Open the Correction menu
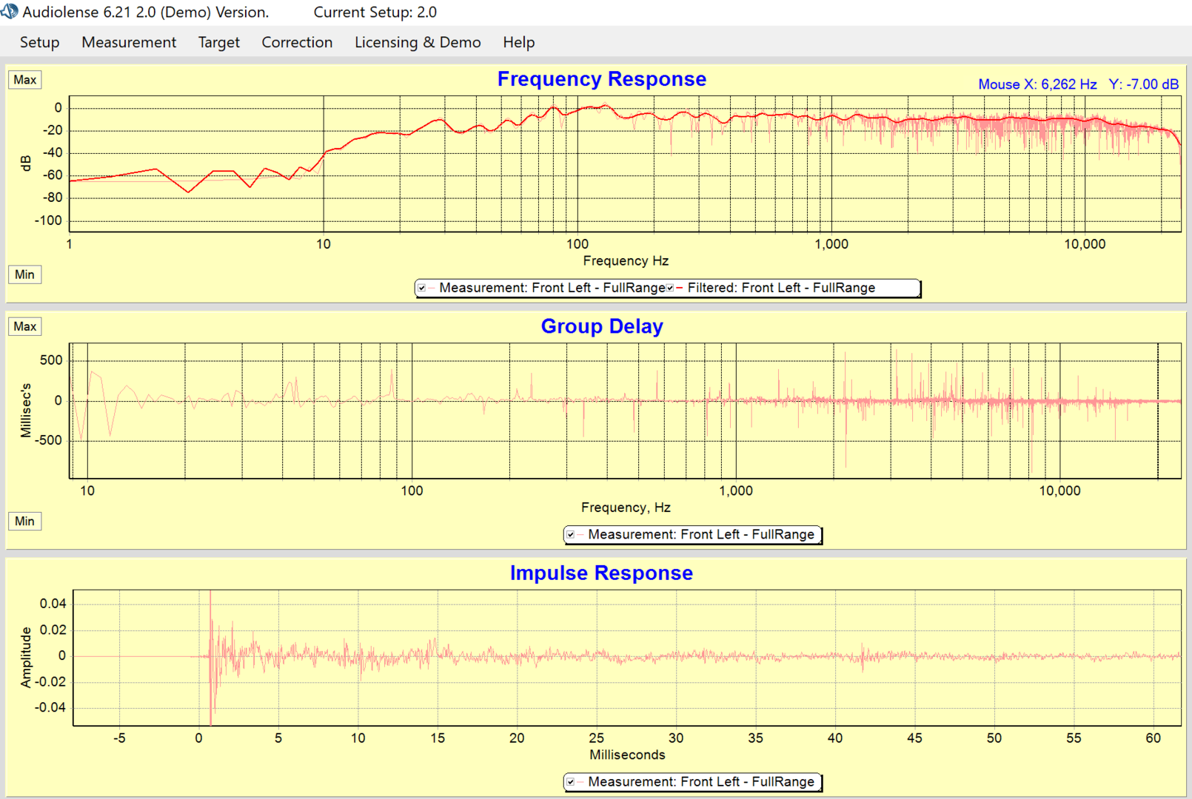 point(297,42)
